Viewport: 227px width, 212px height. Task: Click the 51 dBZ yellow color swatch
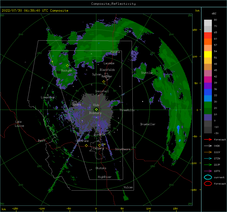tap(208, 54)
